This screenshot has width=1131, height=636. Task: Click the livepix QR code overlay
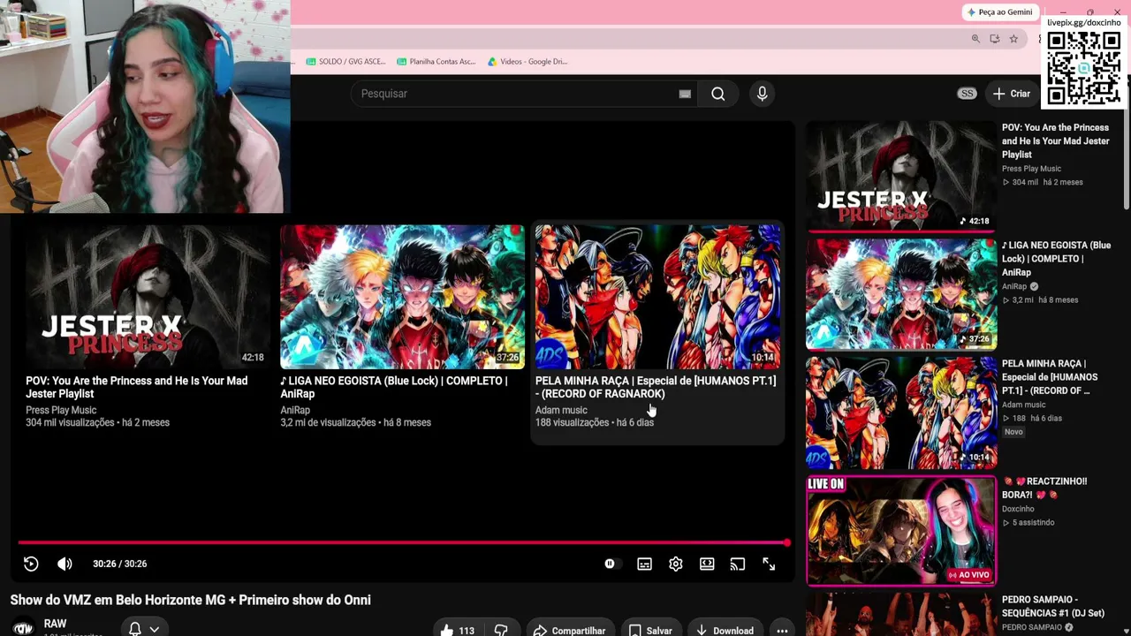click(x=1083, y=68)
